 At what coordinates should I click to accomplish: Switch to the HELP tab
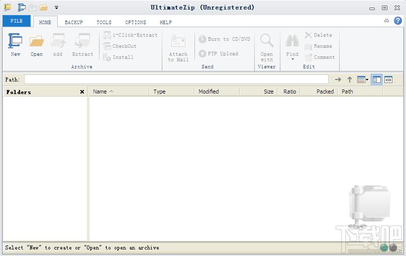[166, 22]
